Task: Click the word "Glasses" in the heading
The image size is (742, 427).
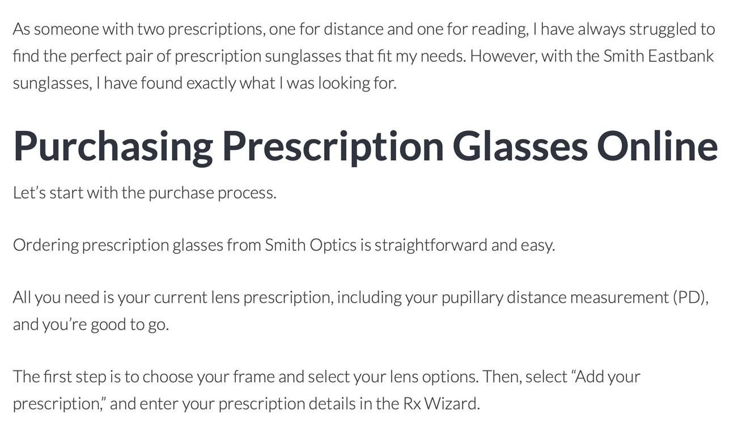Action: coord(520,146)
